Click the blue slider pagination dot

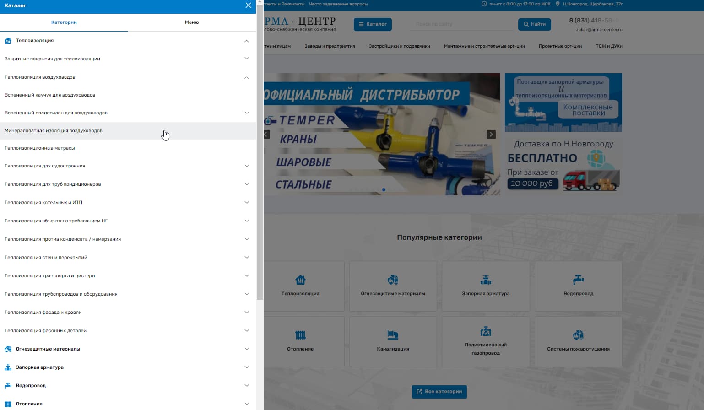click(384, 189)
